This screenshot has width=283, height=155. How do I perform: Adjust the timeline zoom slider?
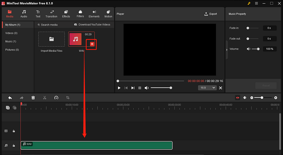(264, 98)
